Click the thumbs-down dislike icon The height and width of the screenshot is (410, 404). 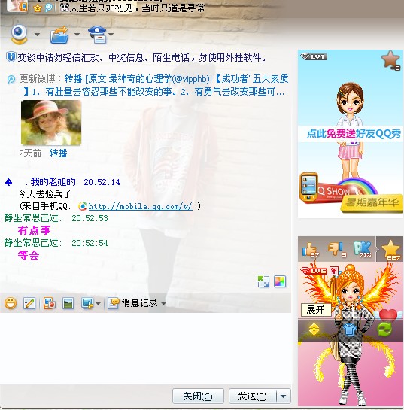337,250
